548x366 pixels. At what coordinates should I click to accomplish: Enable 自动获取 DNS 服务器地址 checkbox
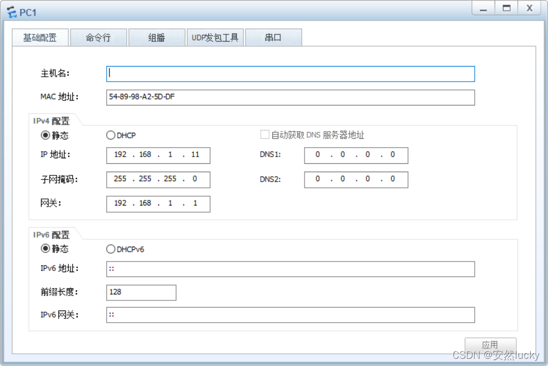point(265,134)
